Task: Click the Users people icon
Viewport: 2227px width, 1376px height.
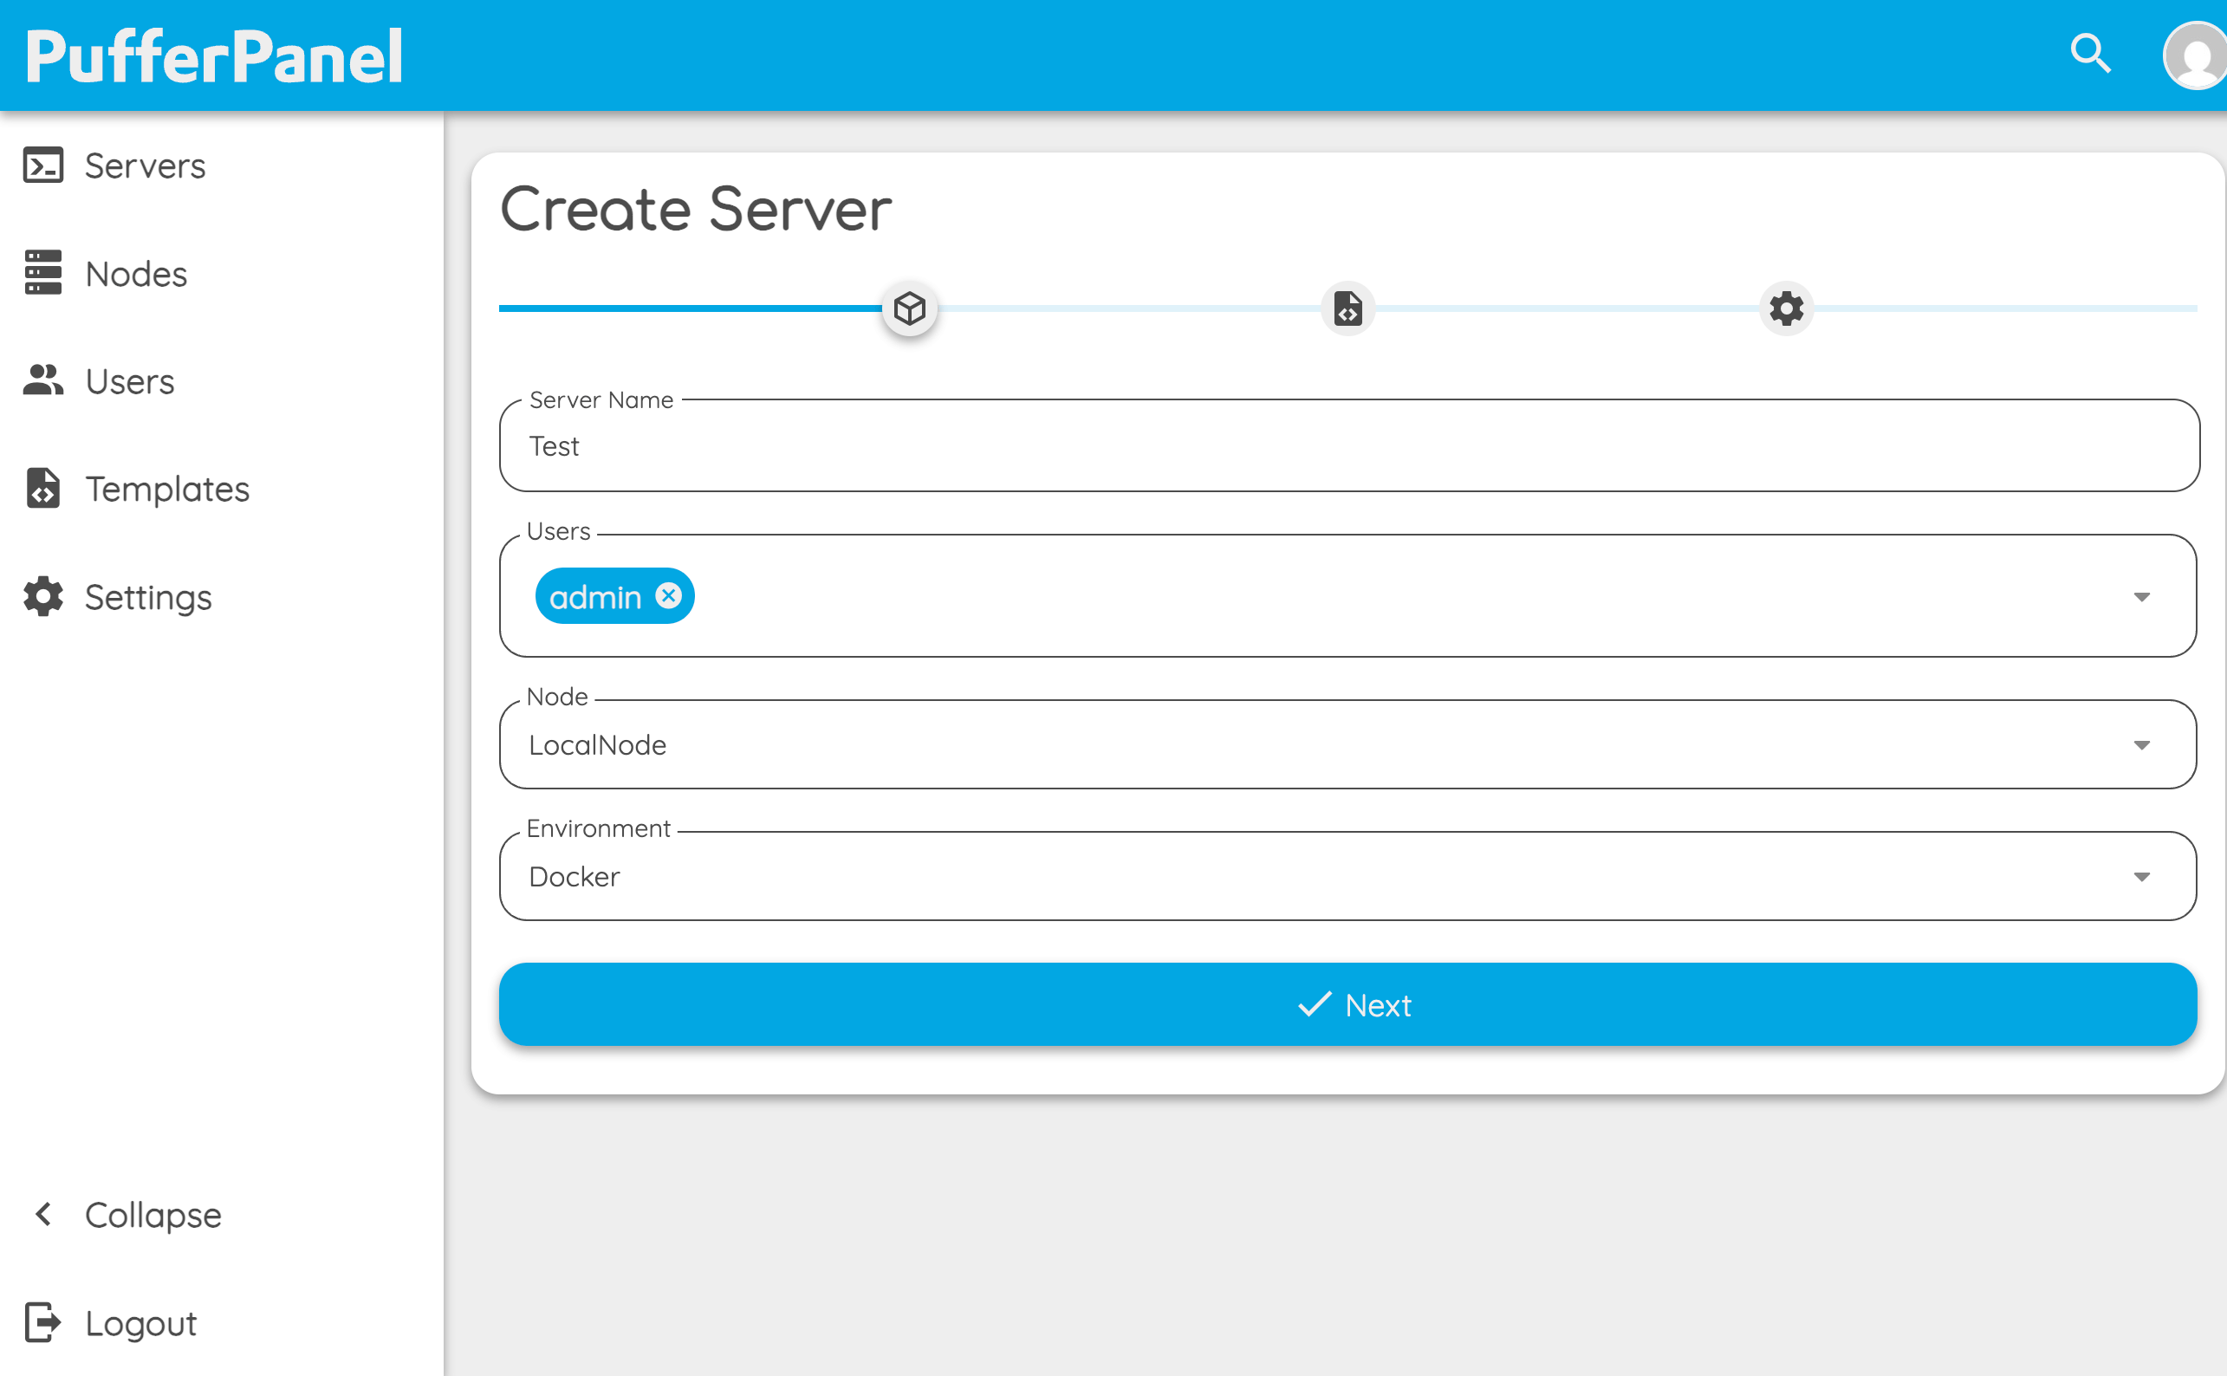Action: 42,380
